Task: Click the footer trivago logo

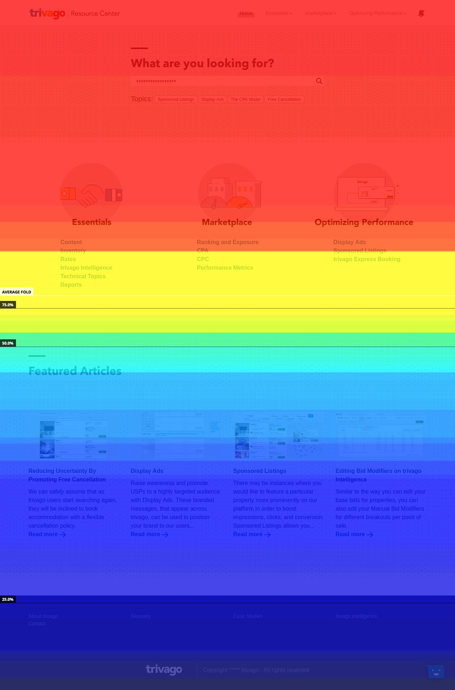Action: (164, 670)
